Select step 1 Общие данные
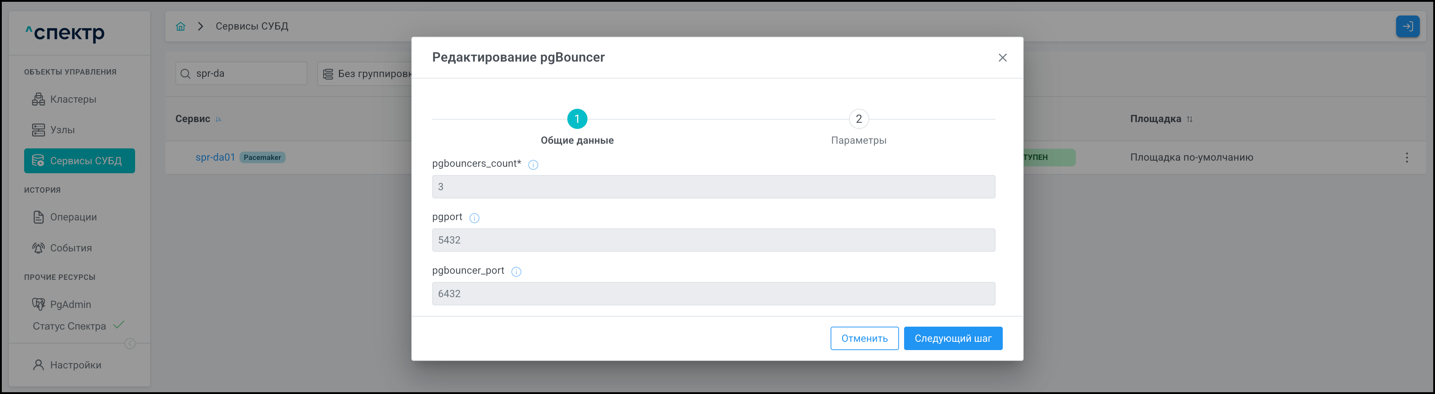Viewport: 1435px width, 394px height. tap(577, 119)
